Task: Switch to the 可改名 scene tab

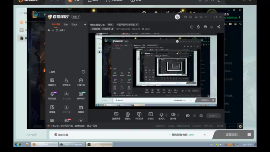Action: [x=74, y=24]
